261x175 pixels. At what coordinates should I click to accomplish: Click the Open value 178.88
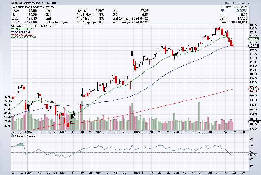point(32,11)
